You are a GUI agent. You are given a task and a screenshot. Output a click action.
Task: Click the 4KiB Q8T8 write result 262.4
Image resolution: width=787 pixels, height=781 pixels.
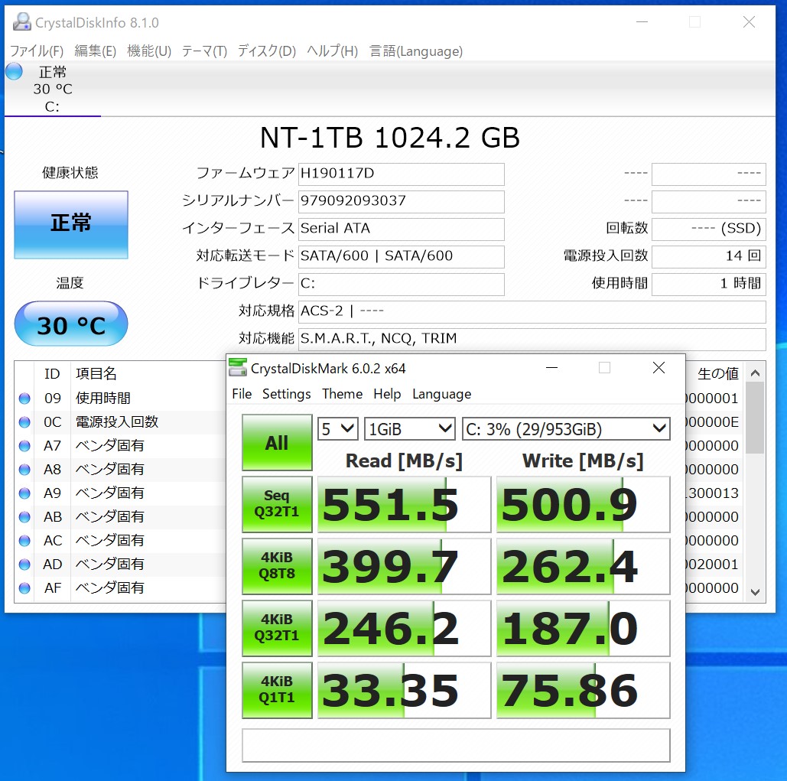(584, 566)
